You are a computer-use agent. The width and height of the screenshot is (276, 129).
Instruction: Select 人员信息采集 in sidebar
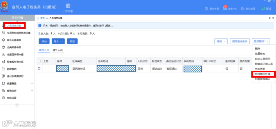14,26
